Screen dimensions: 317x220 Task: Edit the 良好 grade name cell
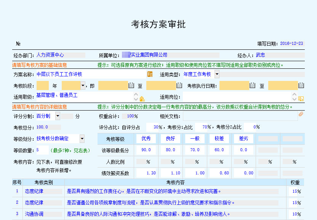tap(170, 139)
